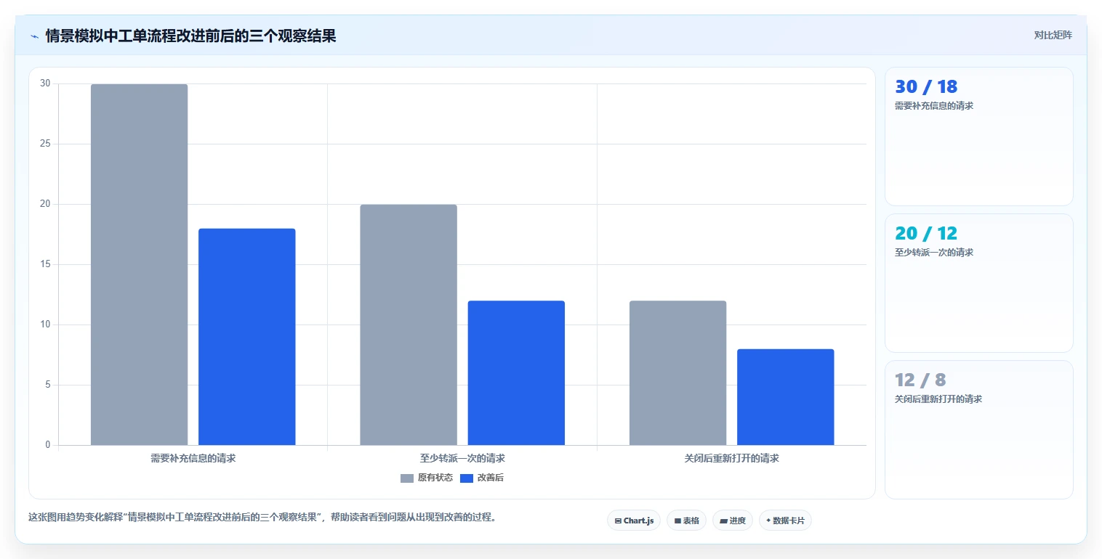Select the blue 改善后 bar for 至少转派一次的请求
This screenshot has height=559, width=1102.
click(x=516, y=373)
